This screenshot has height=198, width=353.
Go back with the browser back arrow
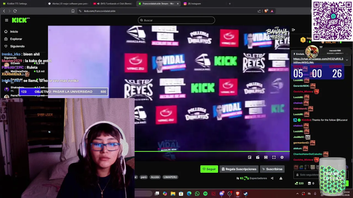tap(4, 11)
